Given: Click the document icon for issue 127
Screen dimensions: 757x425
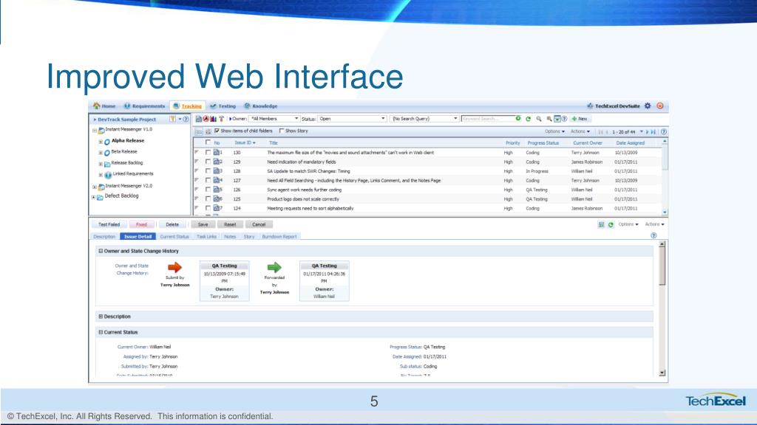Looking at the screenshot, I should [217, 180].
